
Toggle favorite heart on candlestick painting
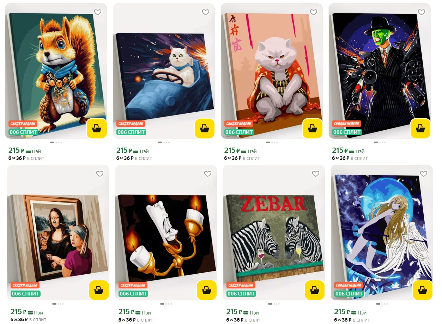click(x=208, y=174)
